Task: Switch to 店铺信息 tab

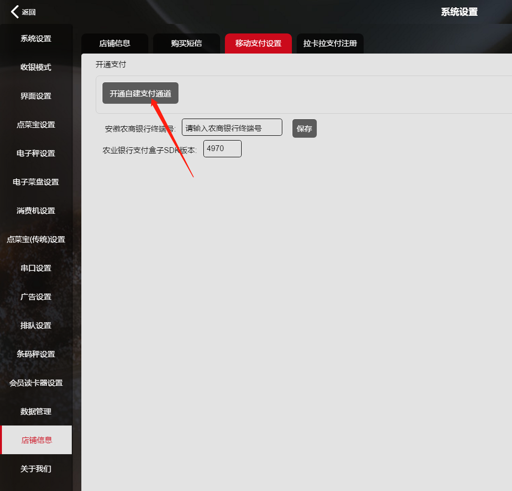Action: tap(115, 44)
